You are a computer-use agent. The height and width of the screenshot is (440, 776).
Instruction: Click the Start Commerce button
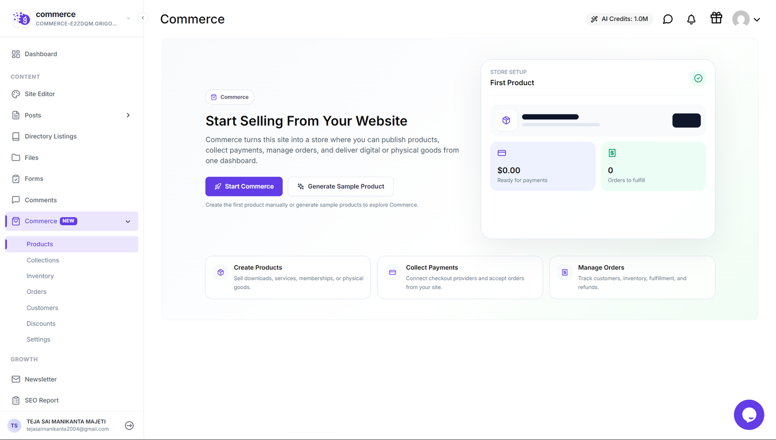244,187
